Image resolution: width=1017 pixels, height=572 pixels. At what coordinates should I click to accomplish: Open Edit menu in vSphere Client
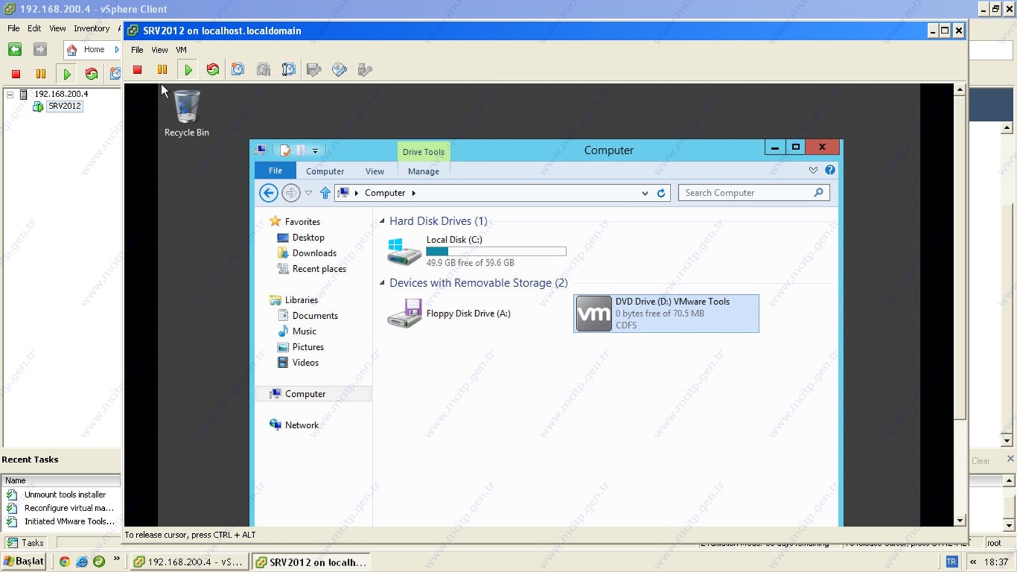(34, 29)
